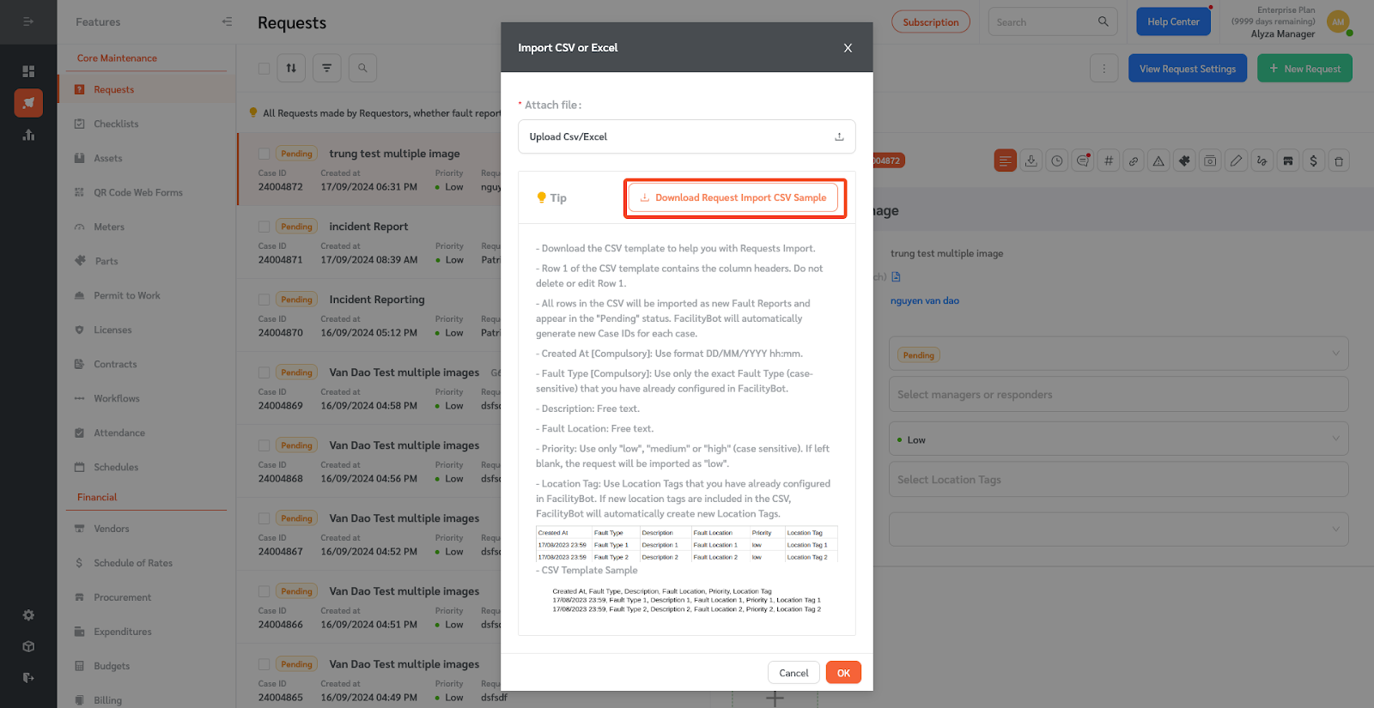This screenshot has height=708, width=1374.
Task: Open Requests in Features sidebar
Action: [x=147, y=89]
